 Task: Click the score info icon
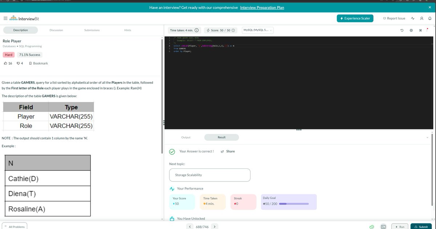pyautogui.click(x=233, y=30)
